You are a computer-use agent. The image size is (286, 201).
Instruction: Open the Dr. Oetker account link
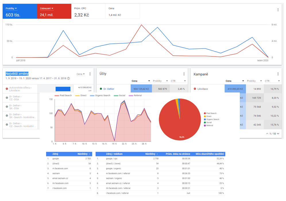[x=109, y=89]
